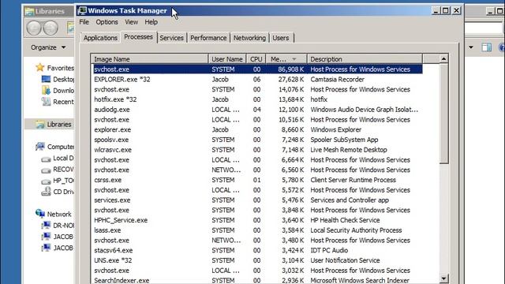Sort by the CPU column header
505x284 pixels.
coord(256,59)
